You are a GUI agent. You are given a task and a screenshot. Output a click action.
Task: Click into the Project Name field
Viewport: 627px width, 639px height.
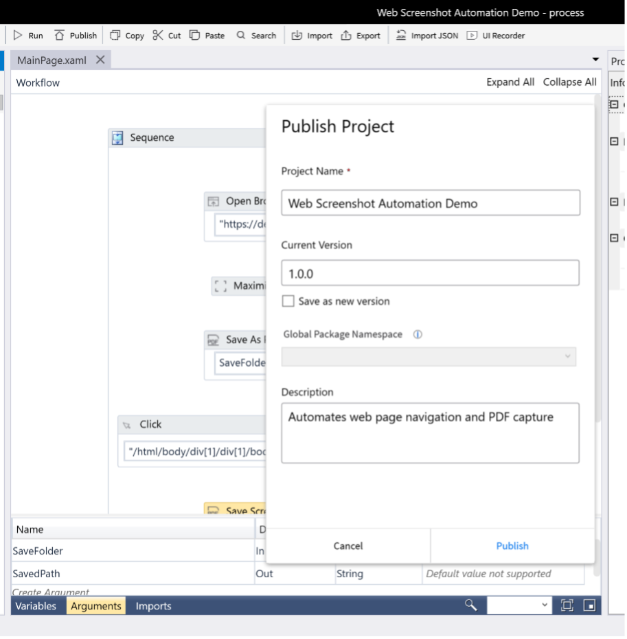pos(431,203)
